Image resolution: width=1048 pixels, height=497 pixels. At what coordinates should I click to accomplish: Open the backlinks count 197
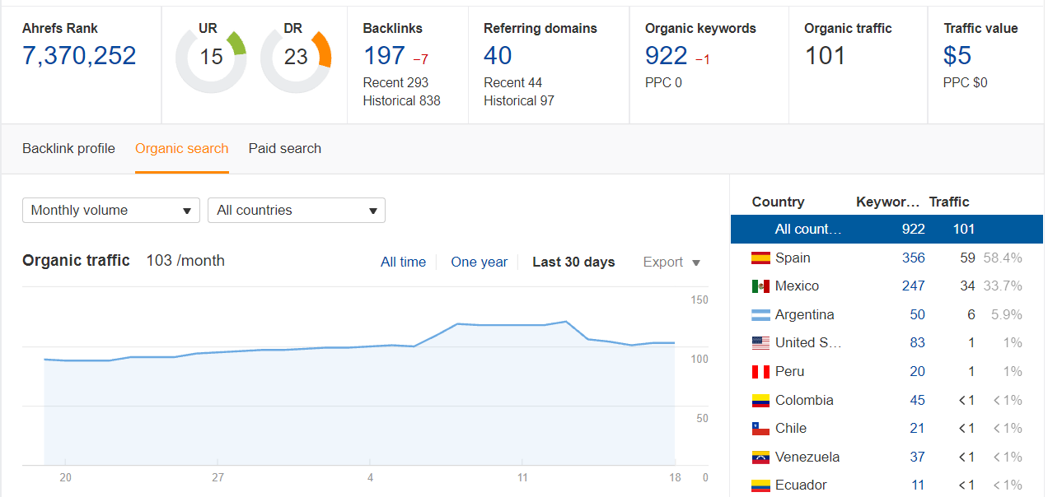(x=384, y=56)
